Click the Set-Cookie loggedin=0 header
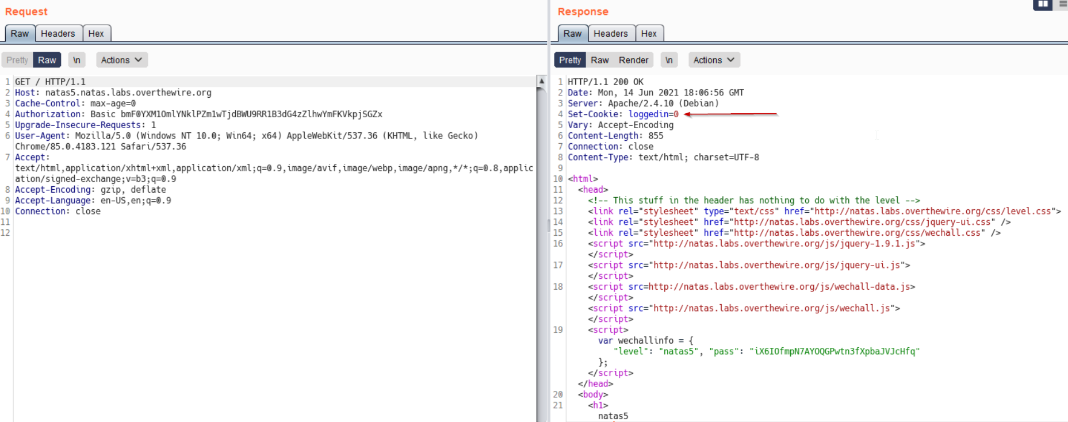 pyautogui.click(x=623, y=114)
